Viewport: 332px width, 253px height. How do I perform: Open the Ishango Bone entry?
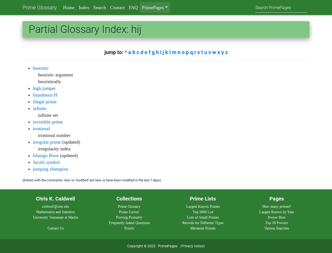click(46, 155)
